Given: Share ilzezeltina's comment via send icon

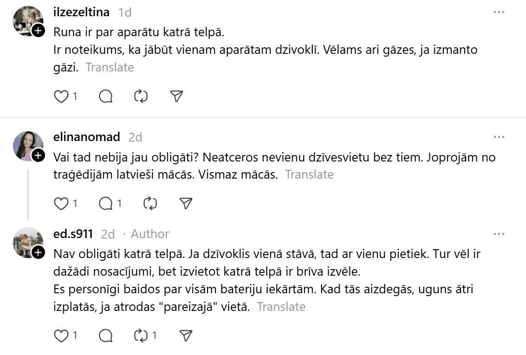Looking at the screenshot, I should (x=176, y=96).
